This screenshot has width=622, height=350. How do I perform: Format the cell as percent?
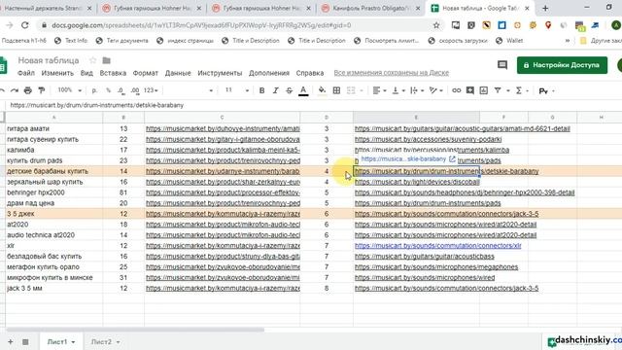coord(108,90)
